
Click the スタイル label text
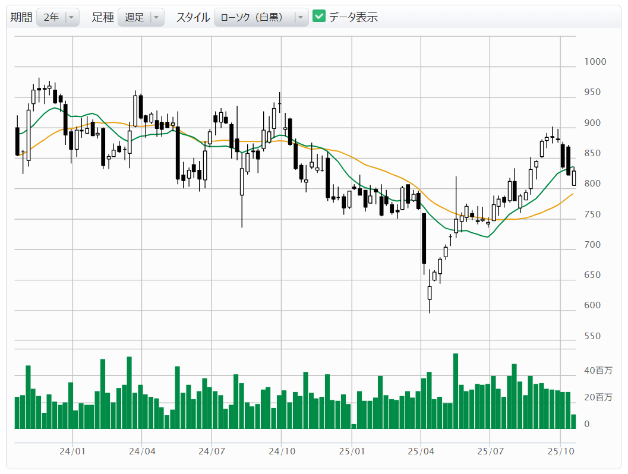pos(192,17)
